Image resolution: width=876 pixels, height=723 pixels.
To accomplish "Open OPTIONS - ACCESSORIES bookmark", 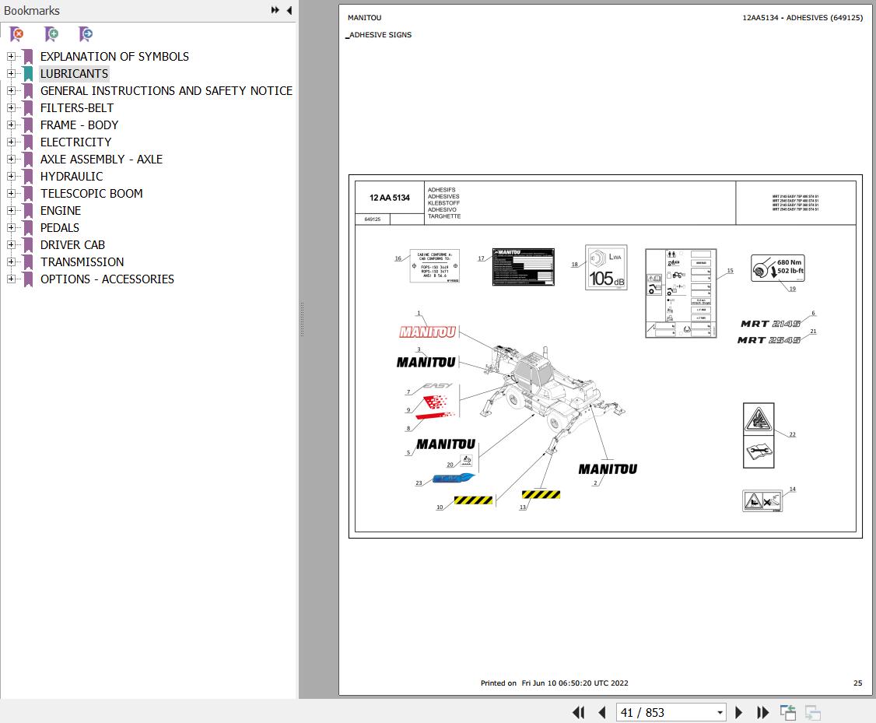I will 107,279.
